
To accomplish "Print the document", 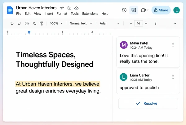I will [x=27, y=24].
